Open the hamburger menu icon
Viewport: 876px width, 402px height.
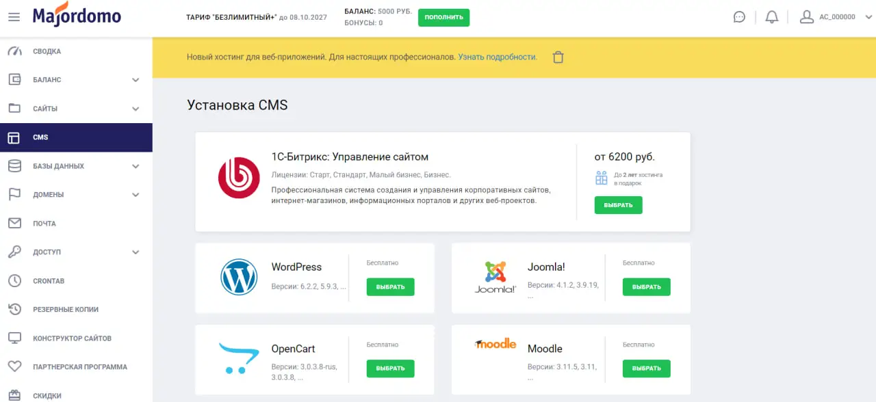click(x=14, y=17)
